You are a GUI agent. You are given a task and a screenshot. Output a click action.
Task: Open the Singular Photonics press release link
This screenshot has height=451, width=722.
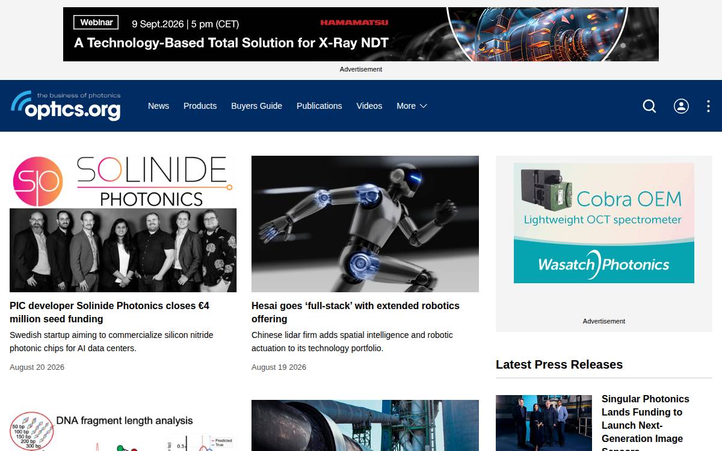(646, 424)
